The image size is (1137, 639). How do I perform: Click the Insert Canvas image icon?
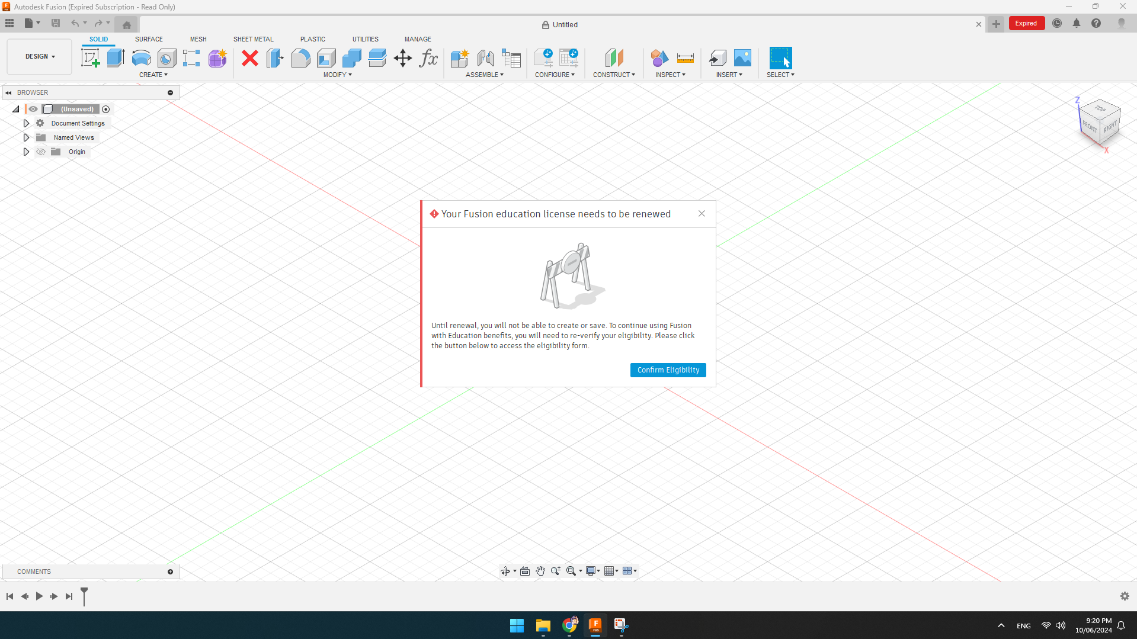coord(742,58)
